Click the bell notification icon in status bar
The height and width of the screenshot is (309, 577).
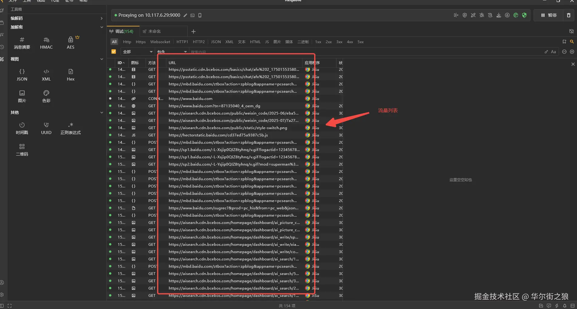pyautogui.click(x=565, y=306)
